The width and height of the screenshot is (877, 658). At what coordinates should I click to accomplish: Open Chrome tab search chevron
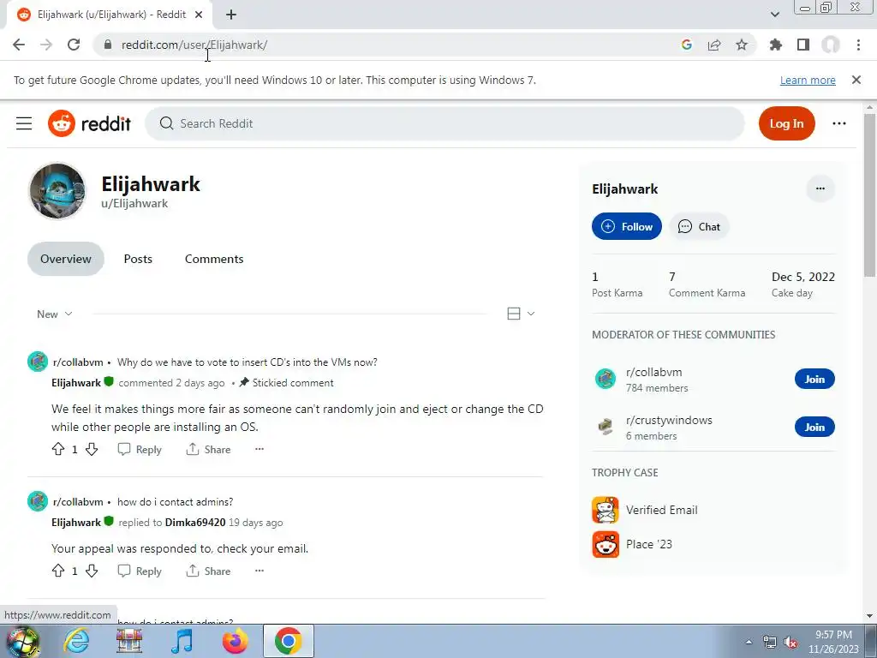click(x=774, y=15)
